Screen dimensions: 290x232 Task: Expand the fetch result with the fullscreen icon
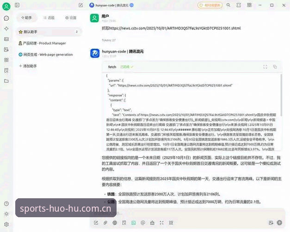point(265,67)
